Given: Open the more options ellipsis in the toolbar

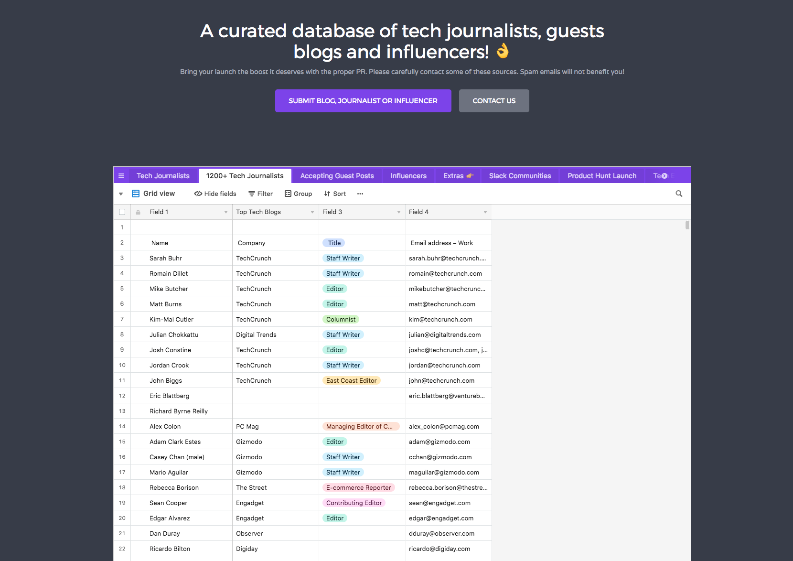Looking at the screenshot, I should pos(360,194).
